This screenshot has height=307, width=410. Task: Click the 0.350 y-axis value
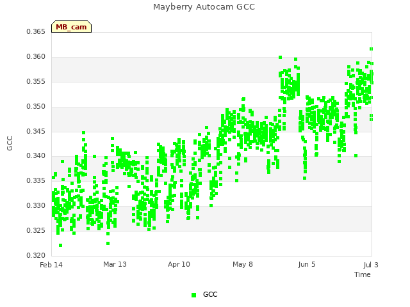(36, 107)
